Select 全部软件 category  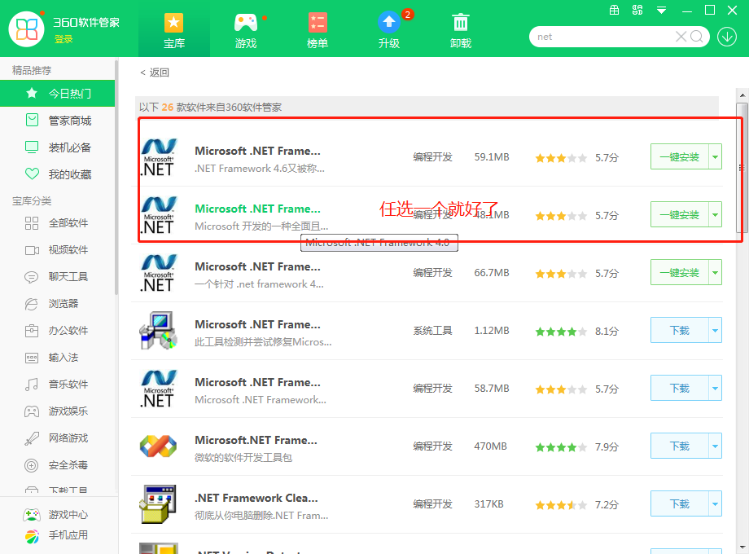[x=57, y=222]
